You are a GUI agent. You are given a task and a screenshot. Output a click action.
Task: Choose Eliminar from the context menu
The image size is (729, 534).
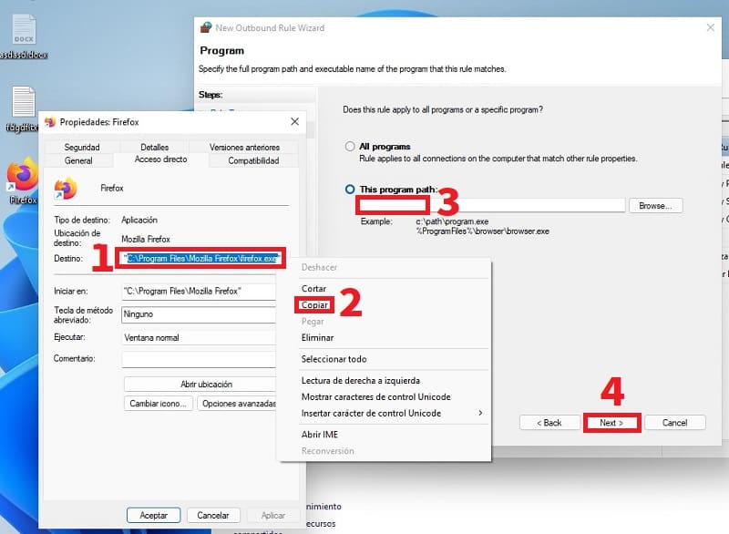click(x=317, y=338)
